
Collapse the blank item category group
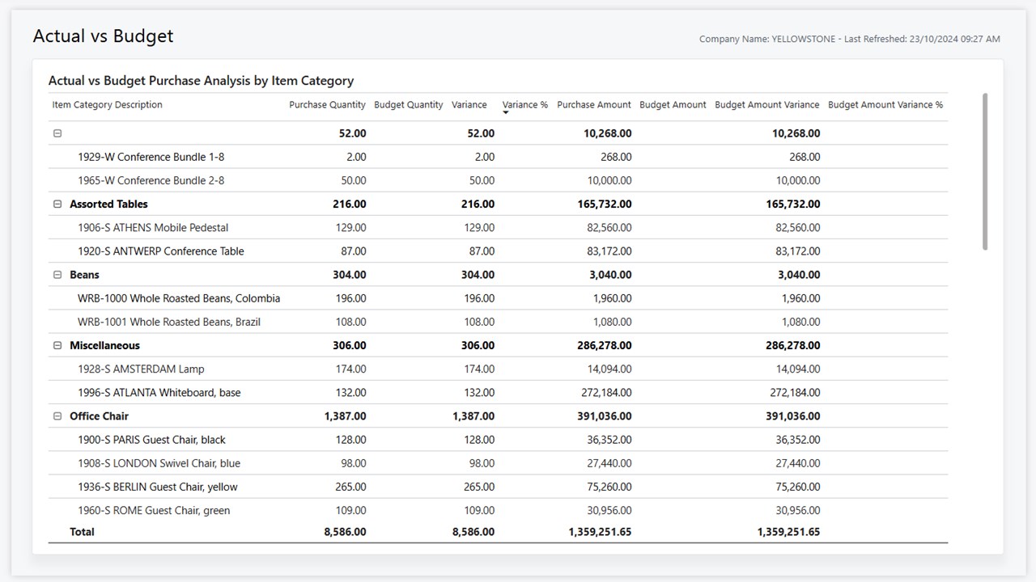pos(57,133)
